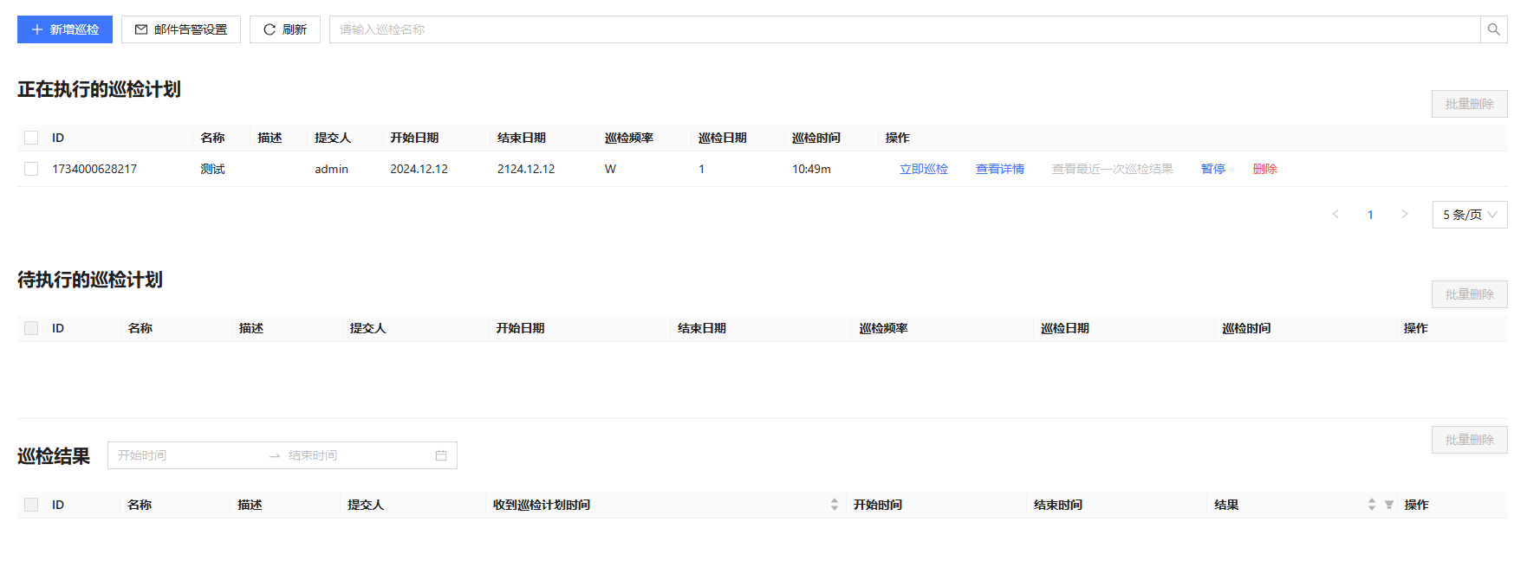Sort the 结果 column using arrows
The width and height of the screenshot is (1514, 580).
1371,505
